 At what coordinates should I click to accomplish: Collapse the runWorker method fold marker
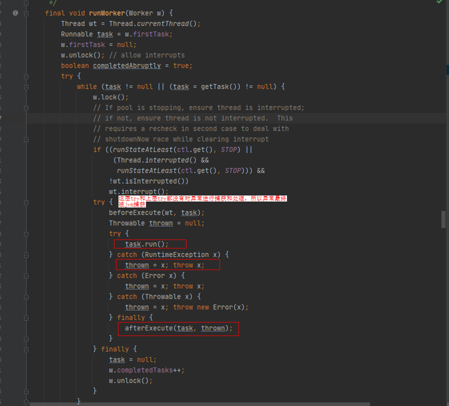pos(26,13)
